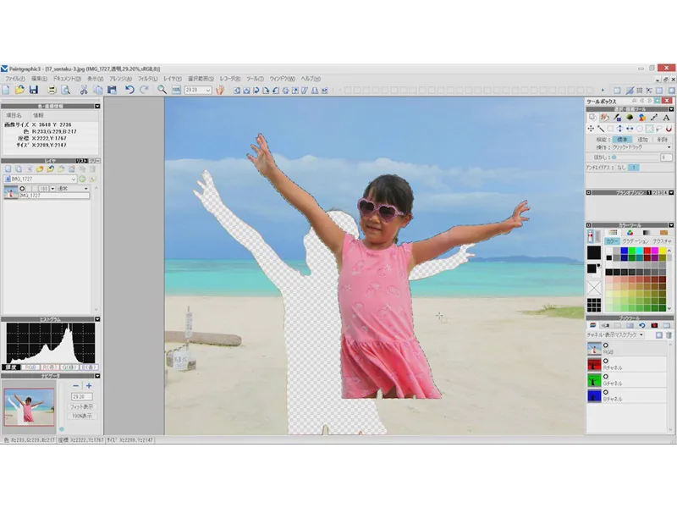The height and width of the screenshot is (508, 677).
Task: Open the folder icon in the toolbar
Action: tap(19, 90)
